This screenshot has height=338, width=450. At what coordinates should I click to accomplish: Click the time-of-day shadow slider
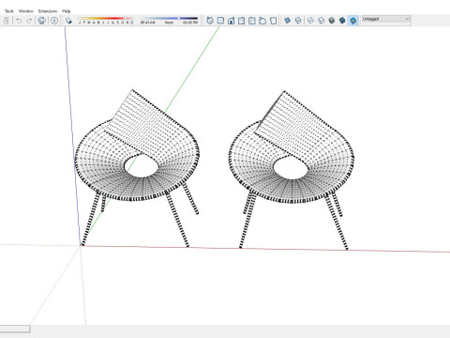pyautogui.click(x=169, y=19)
